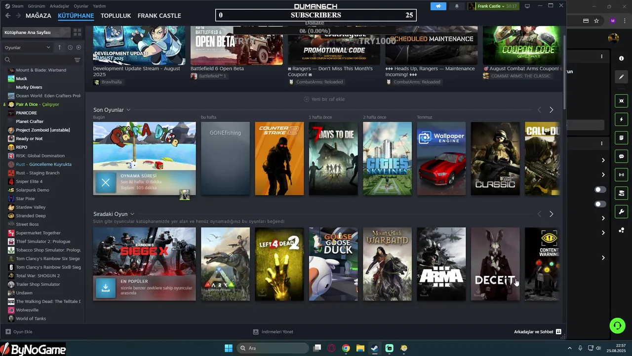Go forward with the Steam forward arrow
The height and width of the screenshot is (356, 632).
click(x=18, y=15)
